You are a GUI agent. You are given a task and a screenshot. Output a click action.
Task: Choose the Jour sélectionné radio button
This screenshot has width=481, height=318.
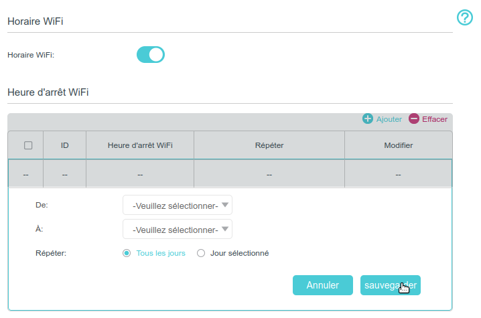pyautogui.click(x=201, y=254)
